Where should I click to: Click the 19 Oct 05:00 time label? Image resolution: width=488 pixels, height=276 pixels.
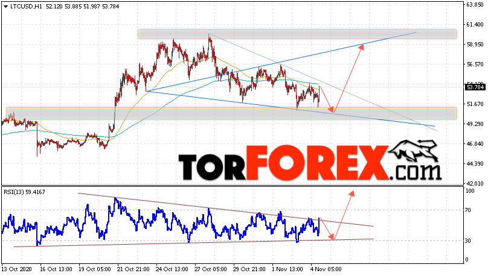pyautogui.click(x=95, y=269)
